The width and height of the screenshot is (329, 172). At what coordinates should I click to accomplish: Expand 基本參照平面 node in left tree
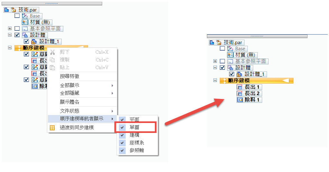coord(10,28)
